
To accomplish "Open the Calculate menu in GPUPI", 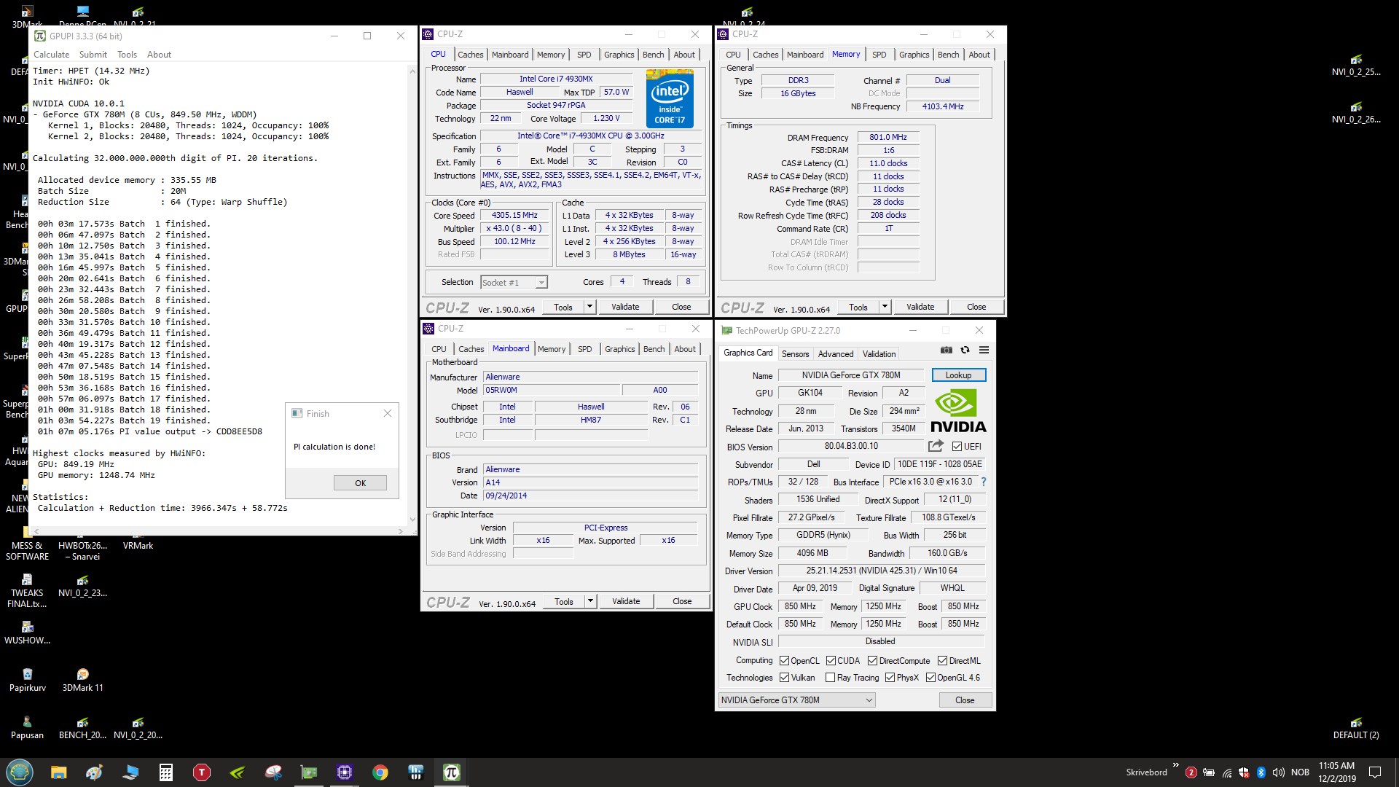I will (x=51, y=55).
